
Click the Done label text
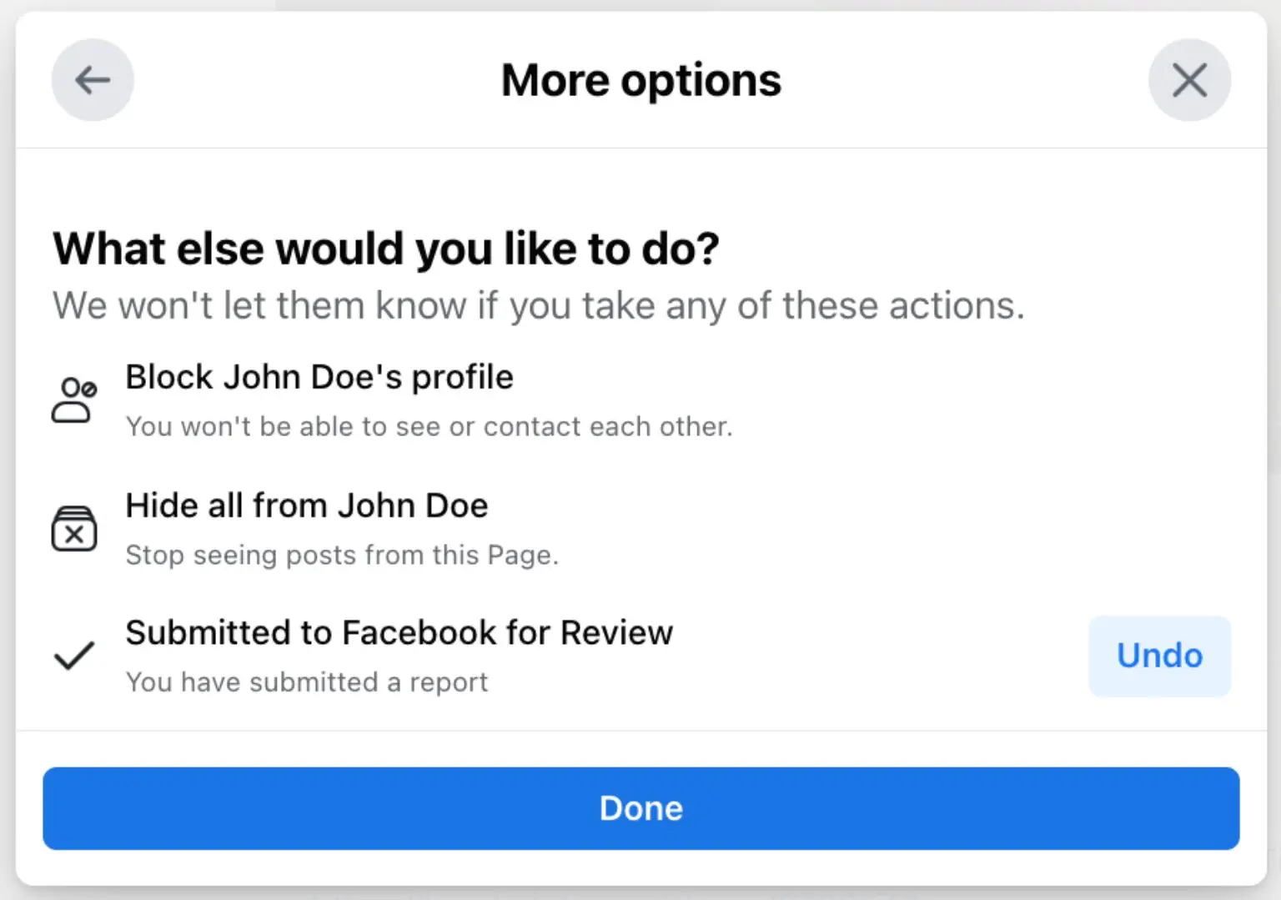(x=640, y=808)
